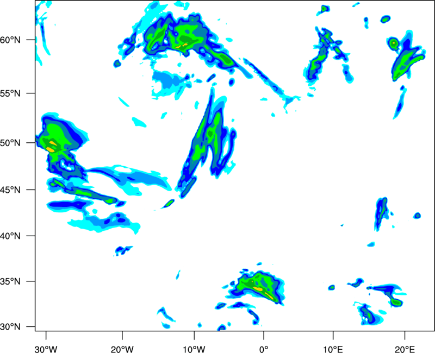Click the 30°N latitude label
Image resolution: width=435 pixels, height=353 pixels.
pyautogui.click(x=10, y=327)
